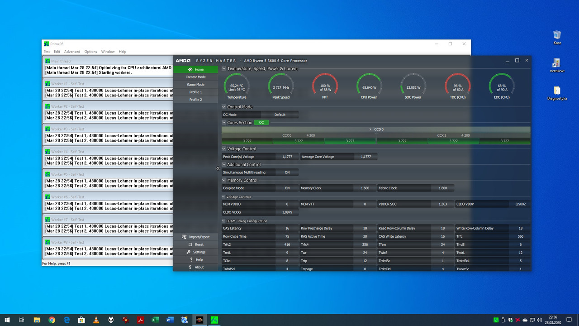Image resolution: width=579 pixels, height=326 pixels.
Task: Collapse Cores Section chevron
Action: [x=223, y=123]
